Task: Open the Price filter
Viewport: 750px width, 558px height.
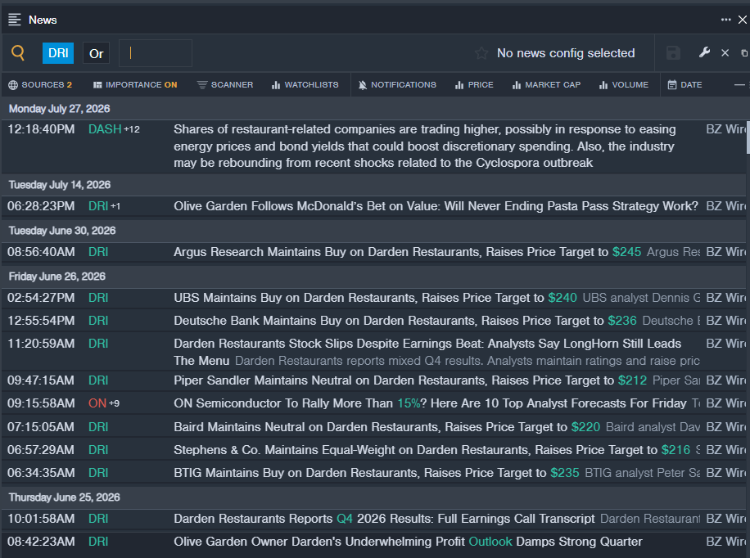Action: point(474,84)
